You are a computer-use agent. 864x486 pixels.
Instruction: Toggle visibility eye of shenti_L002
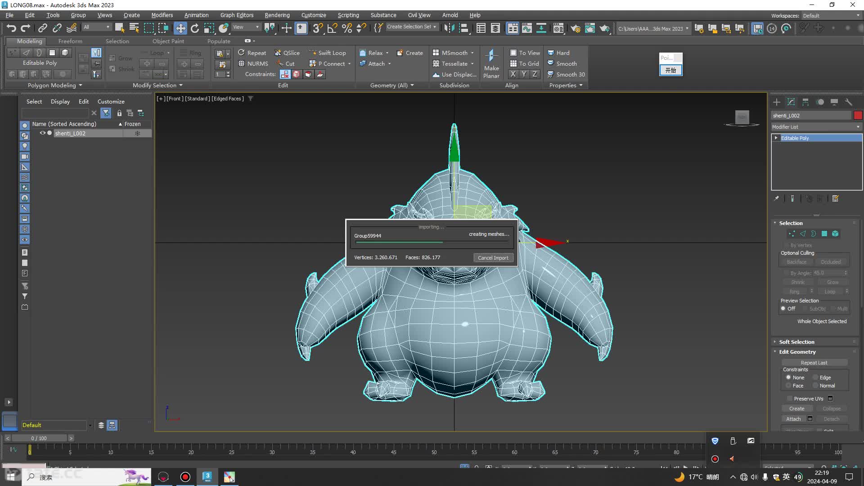pos(43,133)
